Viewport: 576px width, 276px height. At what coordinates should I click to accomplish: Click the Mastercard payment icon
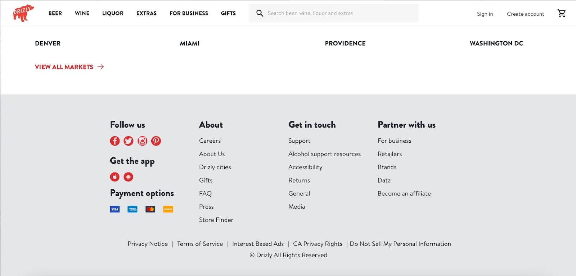(x=150, y=209)
